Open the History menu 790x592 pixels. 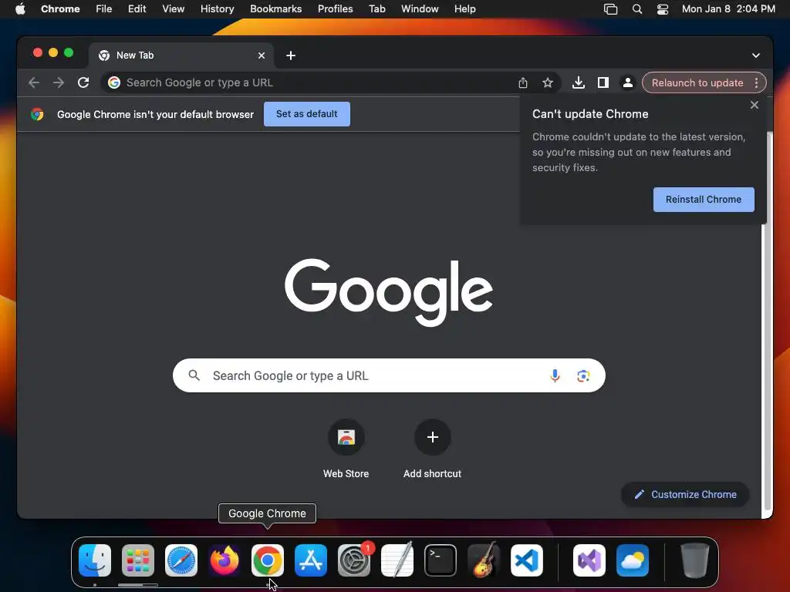217,8
